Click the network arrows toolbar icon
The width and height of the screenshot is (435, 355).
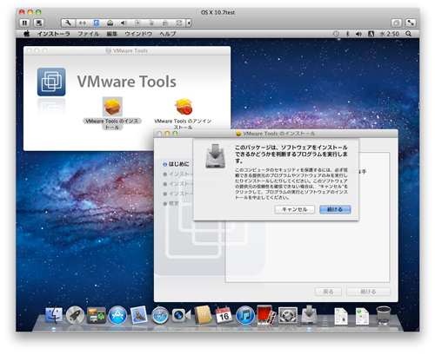(x=83, y=23)
